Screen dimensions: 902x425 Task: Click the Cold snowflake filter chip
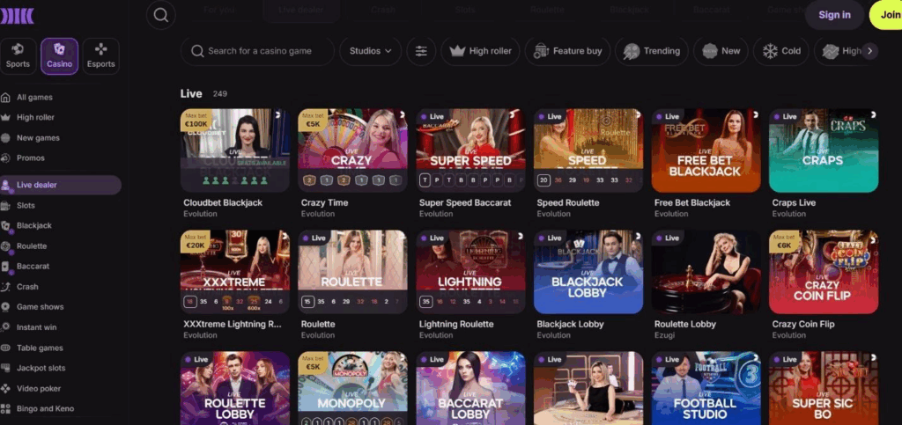click(x=780, y=51)
